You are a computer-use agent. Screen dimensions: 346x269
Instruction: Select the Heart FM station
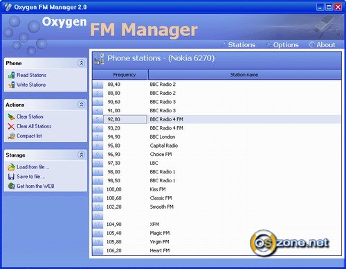(160, 251)
